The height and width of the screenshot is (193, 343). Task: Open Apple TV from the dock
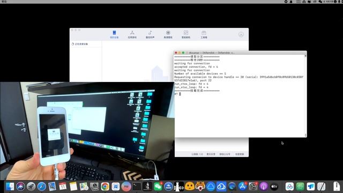coord(274,187)
